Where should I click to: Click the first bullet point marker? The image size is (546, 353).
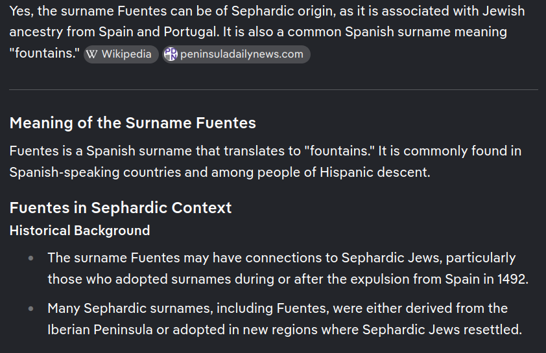click(31, 258)
